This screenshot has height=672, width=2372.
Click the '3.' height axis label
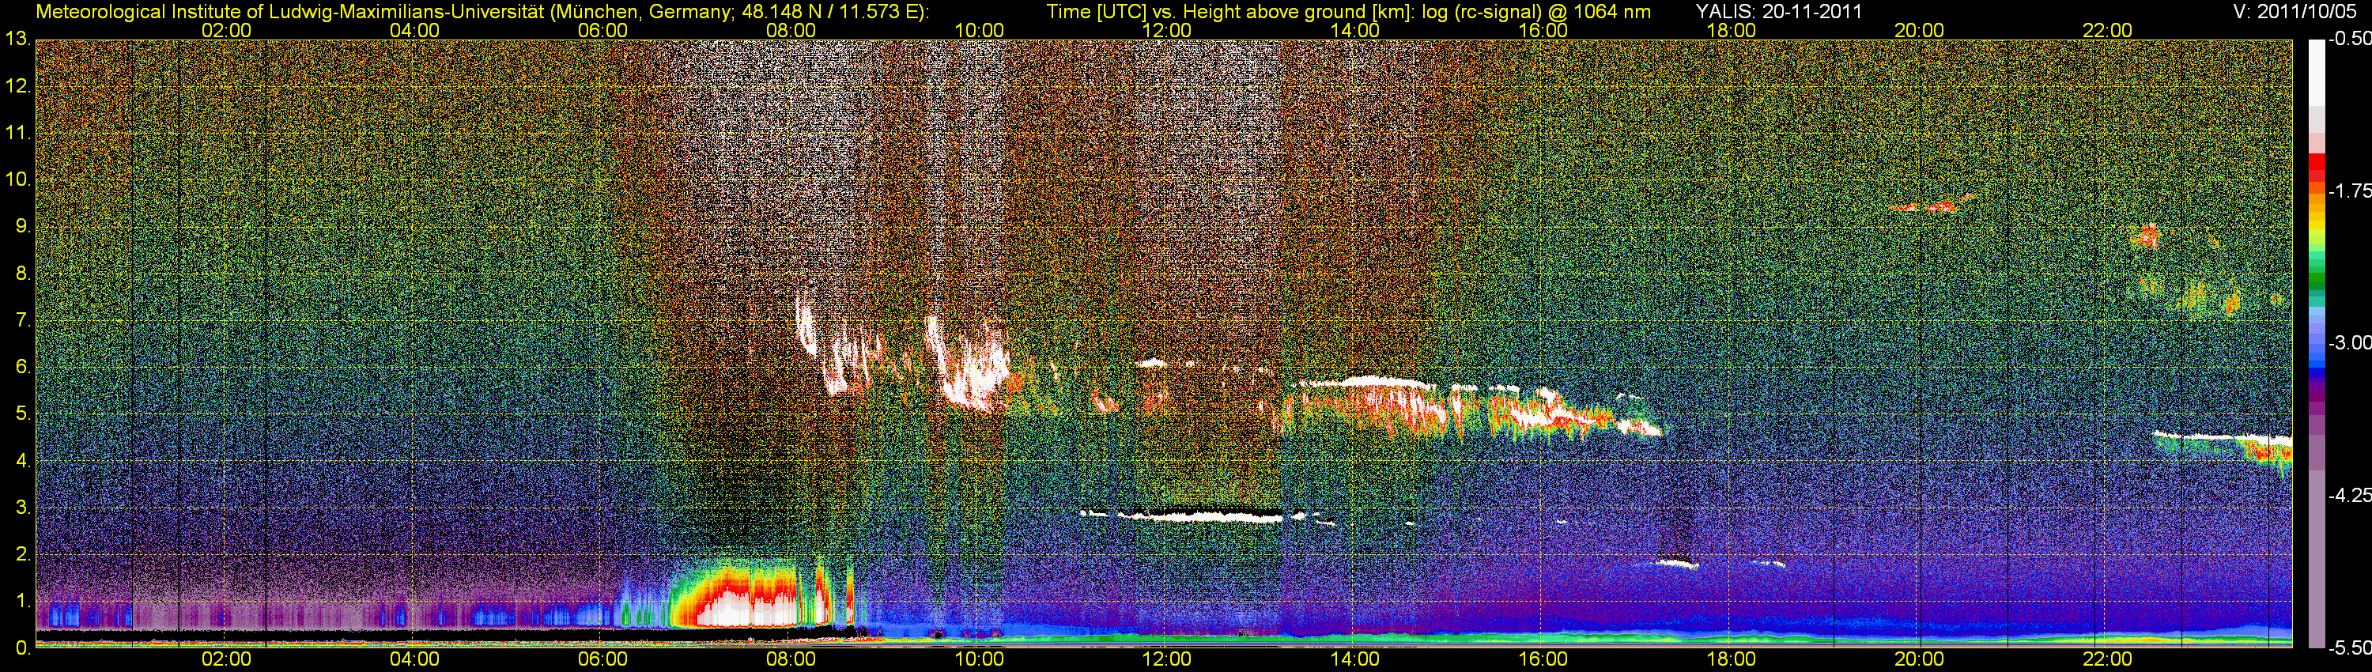pos(23,508)
